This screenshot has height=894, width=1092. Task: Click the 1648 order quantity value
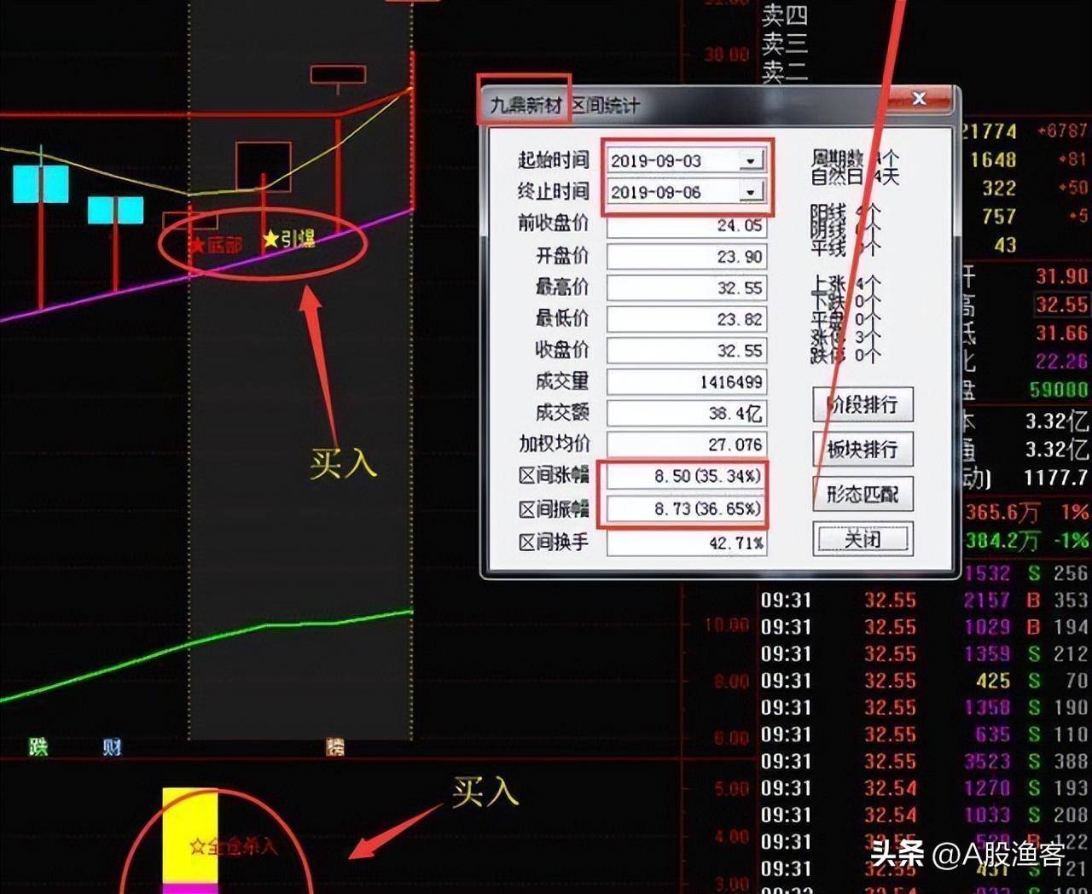point(993,160)
